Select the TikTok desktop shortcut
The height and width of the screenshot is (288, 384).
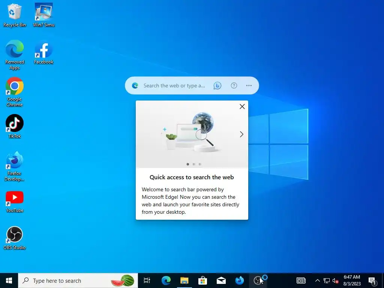(x=15, y=126)
